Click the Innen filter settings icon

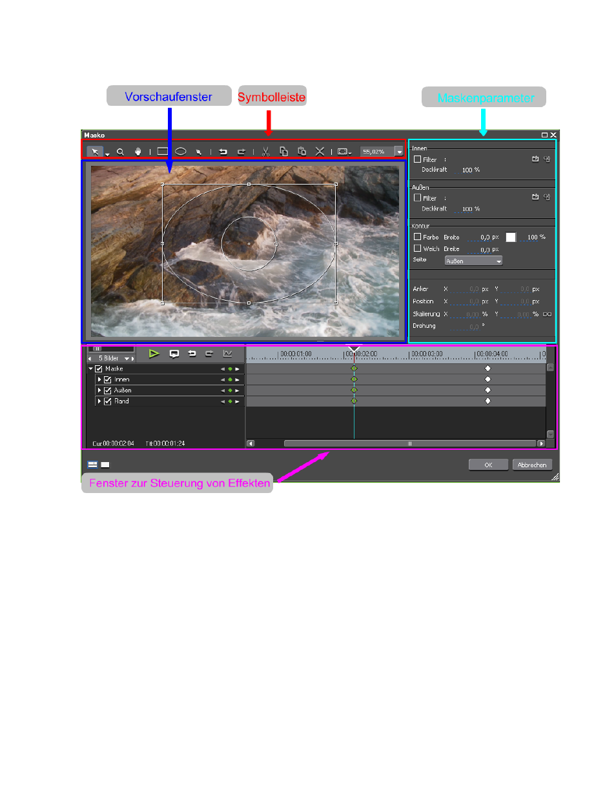click(x=547, y=159)
